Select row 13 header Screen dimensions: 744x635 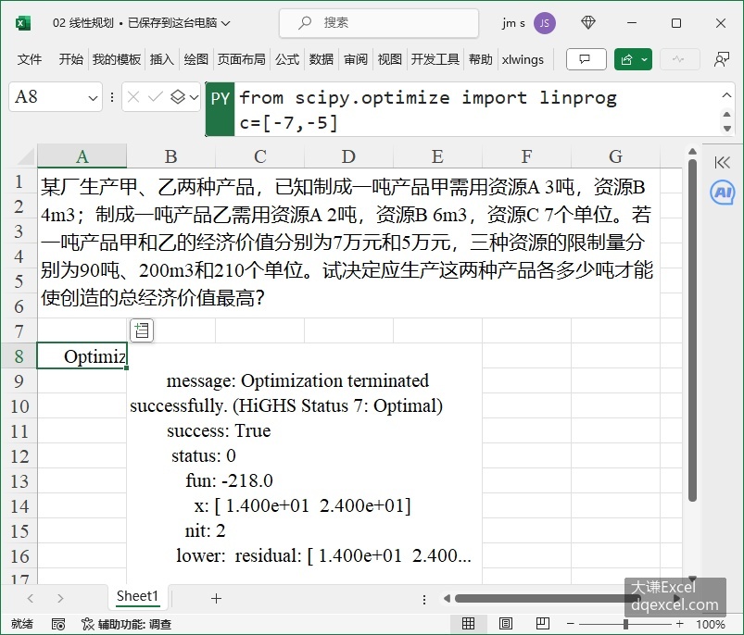pyautogui.click(x=19, y=481)
